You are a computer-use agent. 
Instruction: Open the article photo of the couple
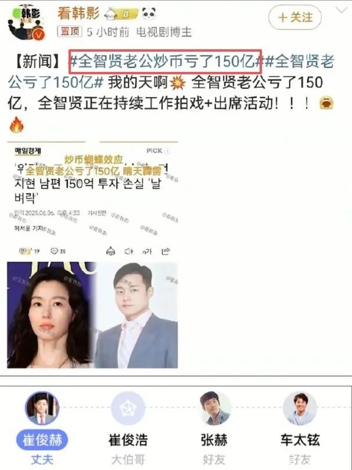coord(92,315)
